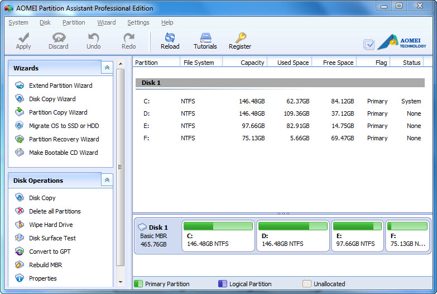Image resolution: width=437 pixels, height=294 pixels.
Task: Sort by the Flag column header
Action: [x=373, y=63]
